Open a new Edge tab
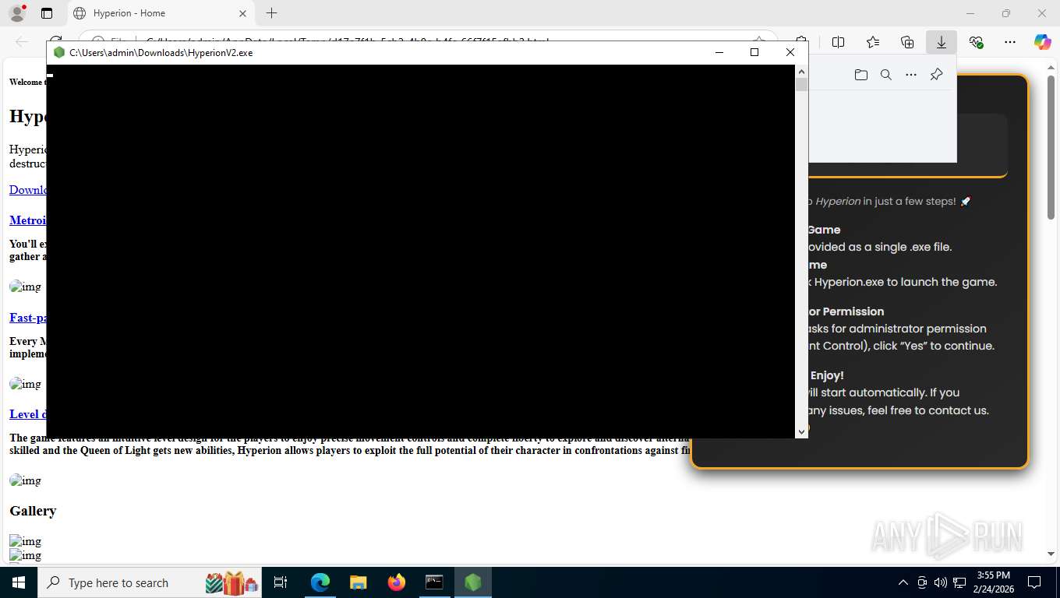This screenshot has width=1060, height=598. click(271, 13)
